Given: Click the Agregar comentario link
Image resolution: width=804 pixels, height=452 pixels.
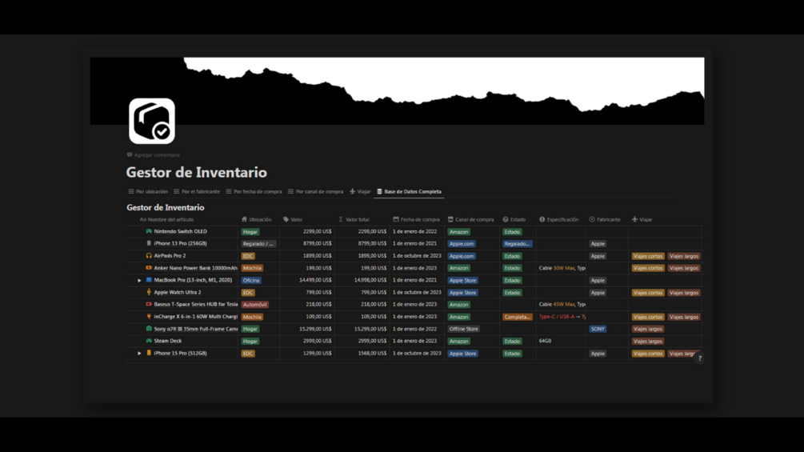Looking at the screenshot, I should 154,154.
